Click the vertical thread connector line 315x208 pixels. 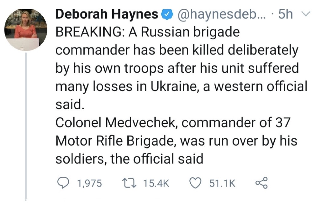(26, 126)
